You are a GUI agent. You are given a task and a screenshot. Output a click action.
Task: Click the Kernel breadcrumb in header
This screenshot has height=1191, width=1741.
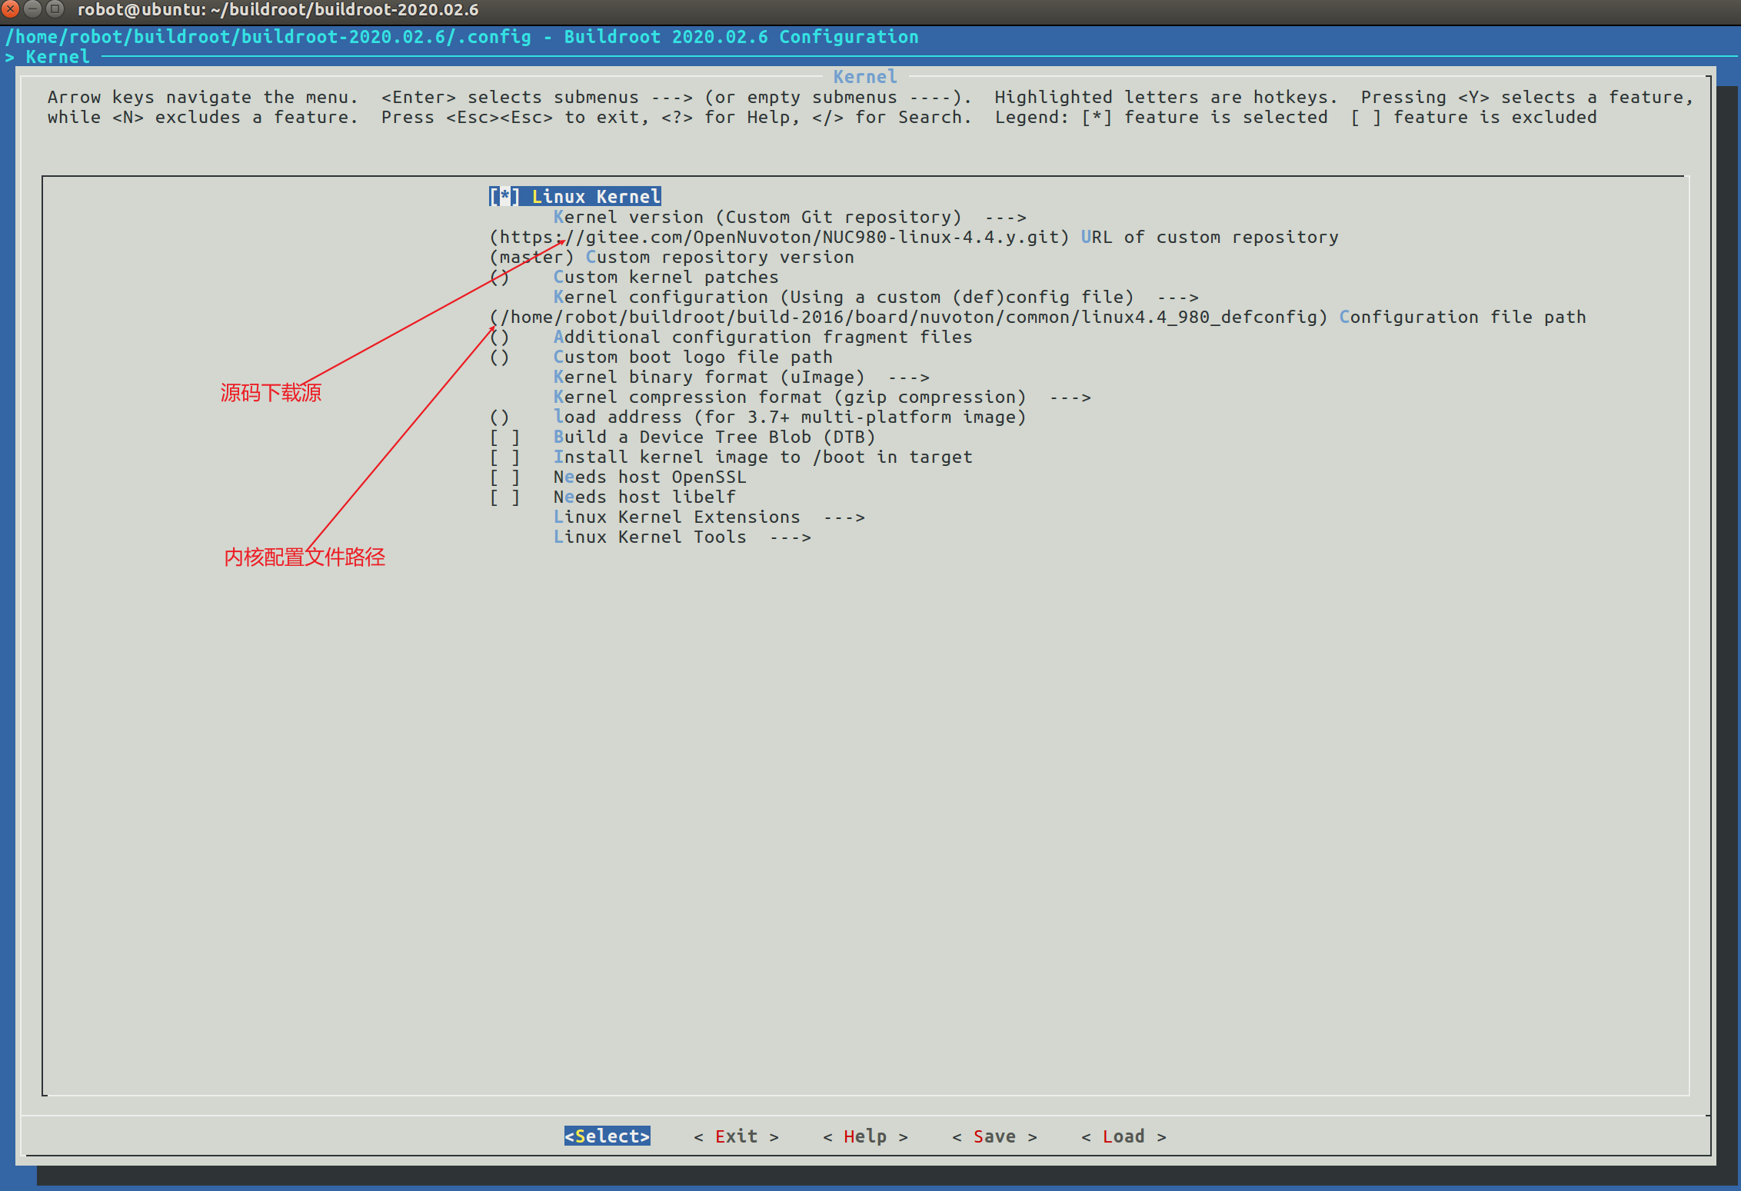click(x=58, y=57)
